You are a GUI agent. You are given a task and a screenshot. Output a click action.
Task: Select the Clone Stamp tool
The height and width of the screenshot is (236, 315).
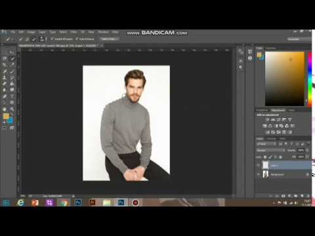point(5,77)
